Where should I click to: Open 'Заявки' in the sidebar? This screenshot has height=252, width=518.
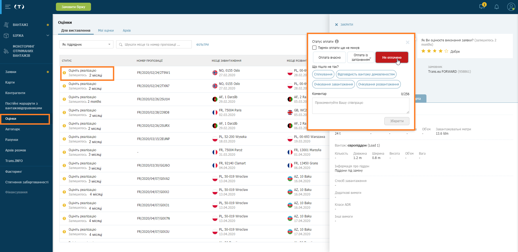pyautogui.click(x=11, y=72)
